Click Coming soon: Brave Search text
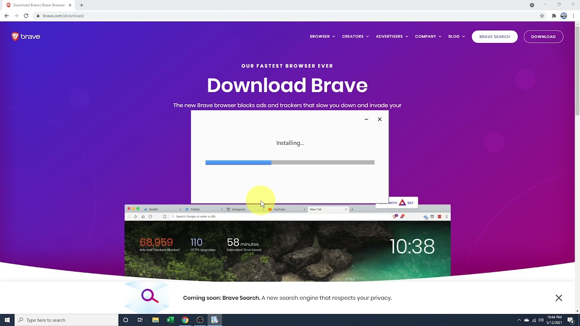 (x=222, y=298)
